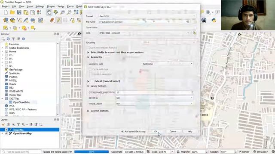Screen dimensions: 275x154
Task: Click New Temporary Scratch Layer icon
Action: tap(33, 20)
